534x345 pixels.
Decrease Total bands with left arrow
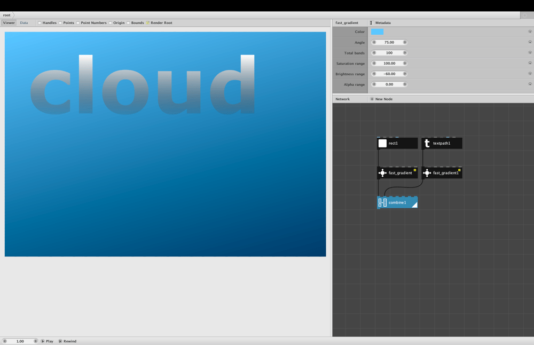click(x=374, y=53)
